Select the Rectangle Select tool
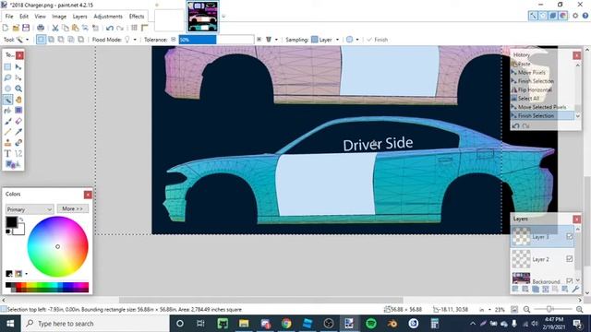This screenshot has height=332, width=591. tap(7, 67)
